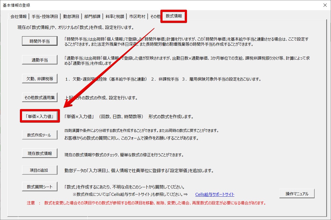Close the 基本情報の登録 dialog
Screen dimensions: 331x220
[x=325, y=5]
